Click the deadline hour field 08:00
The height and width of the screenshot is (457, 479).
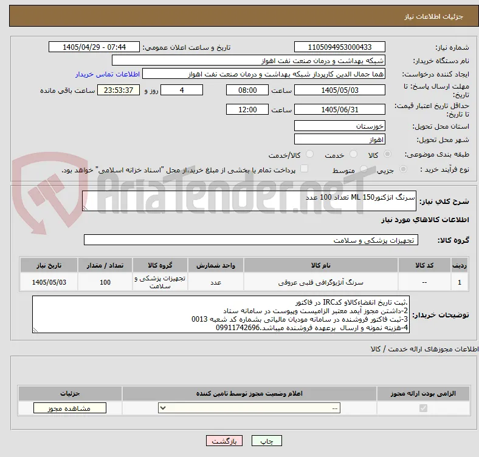pyautogui.click(x=247, y=90)
